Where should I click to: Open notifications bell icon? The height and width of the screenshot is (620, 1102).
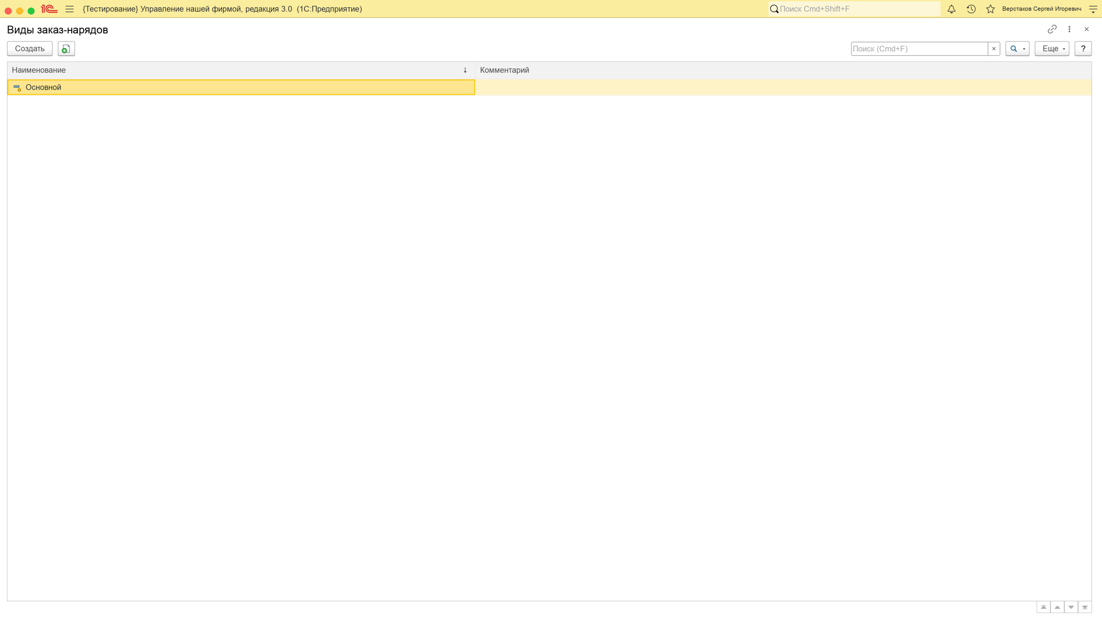pos(952,9)
